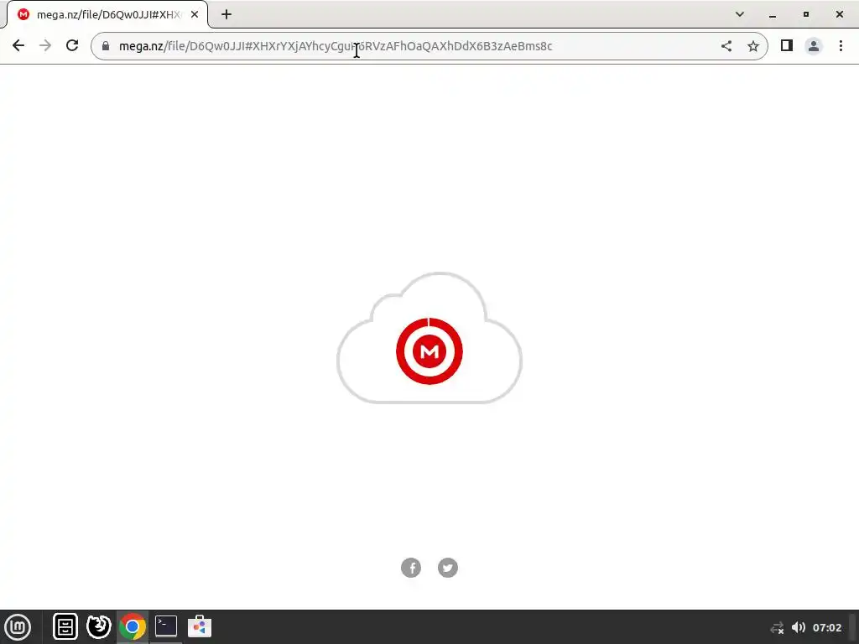Image resolution: width=859 pixels, height=644 pixels.
Task: Close the Chrome window
Action: 839,14
